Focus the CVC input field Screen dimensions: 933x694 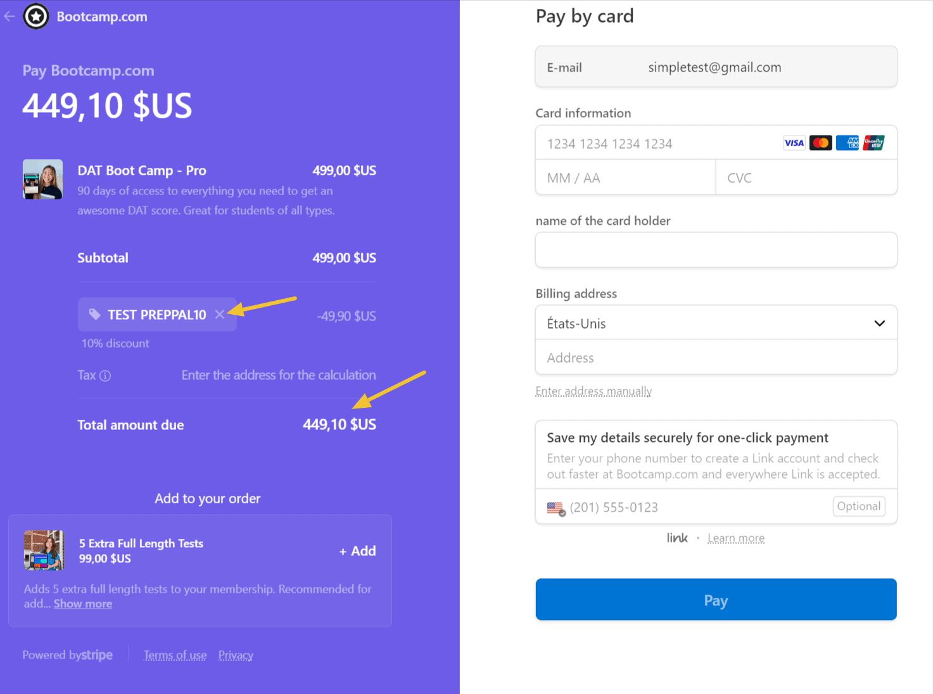tap(806, 178)
